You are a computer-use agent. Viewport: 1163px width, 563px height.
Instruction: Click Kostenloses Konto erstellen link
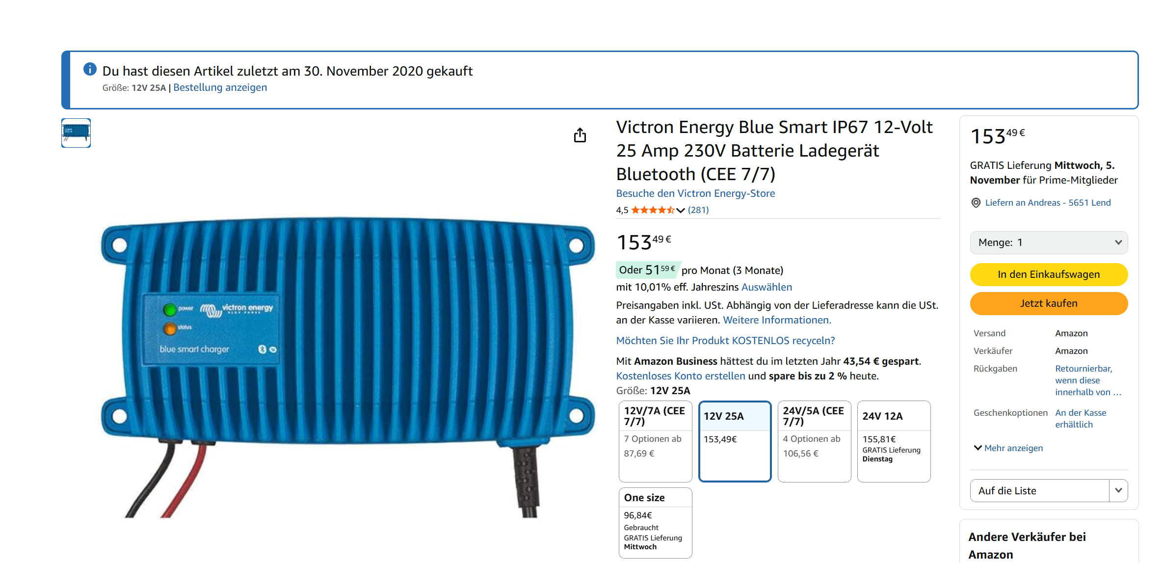(680, 376)
